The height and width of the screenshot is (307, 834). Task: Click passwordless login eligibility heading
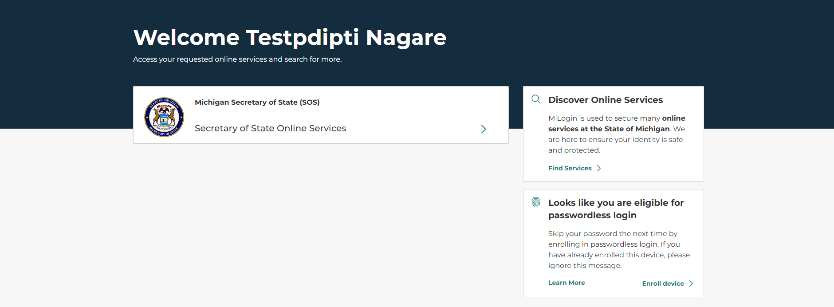(x=616, y=209)
